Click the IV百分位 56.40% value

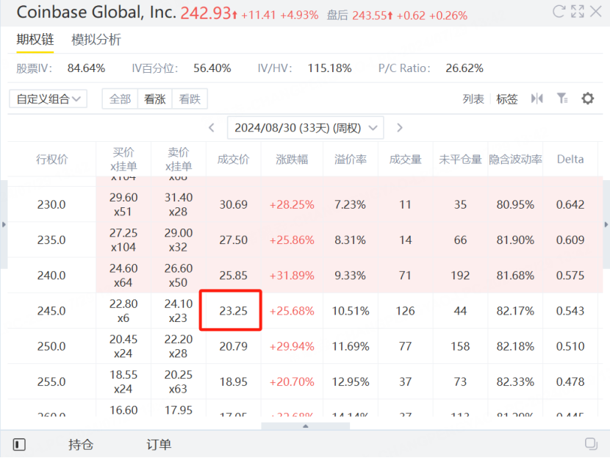pos(212,68)
